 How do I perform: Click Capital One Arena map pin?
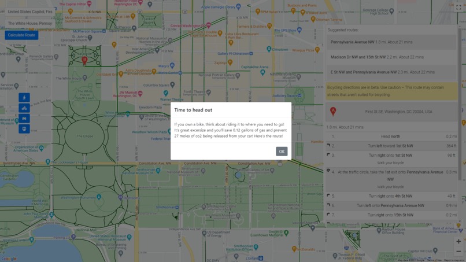click(262, 72)
